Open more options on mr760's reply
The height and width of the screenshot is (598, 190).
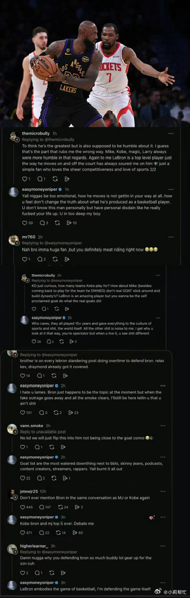click(171, 237)
